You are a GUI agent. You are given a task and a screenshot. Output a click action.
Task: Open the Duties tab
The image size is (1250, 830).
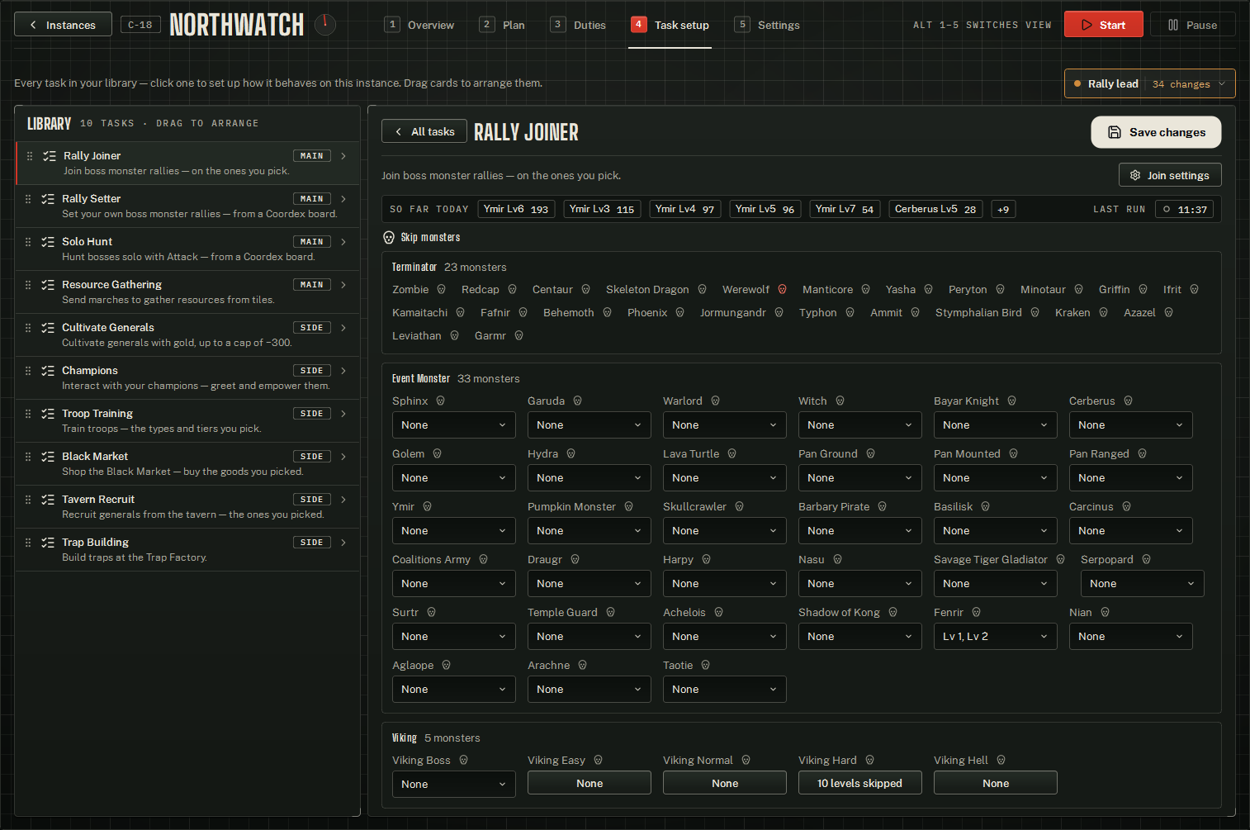pyautogui.click(x=578, y=25)
